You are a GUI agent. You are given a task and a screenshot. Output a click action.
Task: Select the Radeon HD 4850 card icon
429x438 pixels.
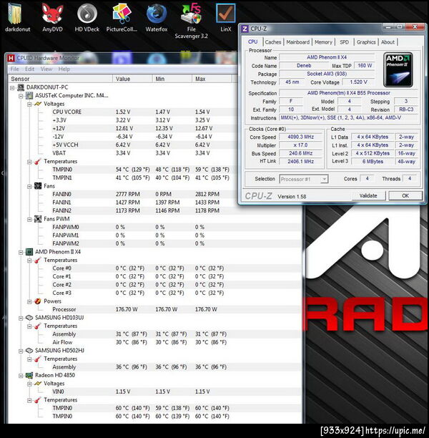pyautogui.click(x=29, y=376)
